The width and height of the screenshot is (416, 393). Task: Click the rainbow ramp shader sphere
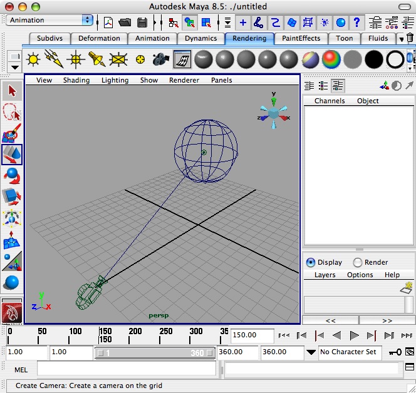point(330,60)
